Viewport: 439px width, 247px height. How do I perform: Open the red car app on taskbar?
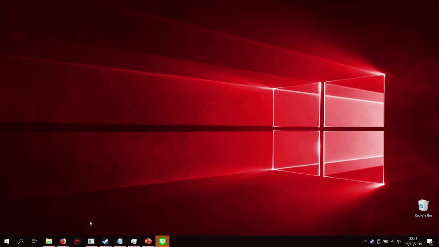[77, 242]
